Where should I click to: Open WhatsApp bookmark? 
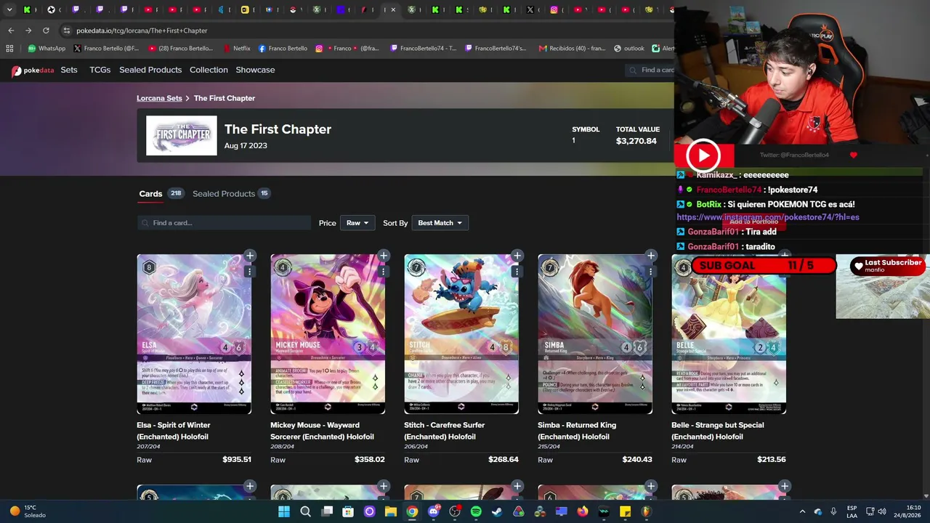(46, 49)
